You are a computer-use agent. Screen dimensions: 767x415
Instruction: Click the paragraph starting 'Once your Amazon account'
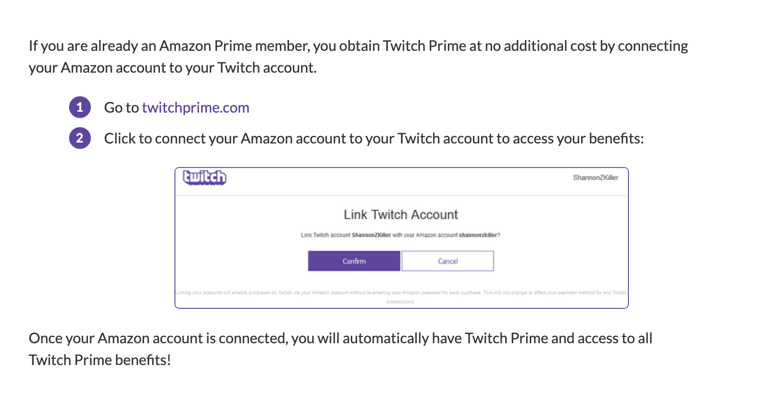pyautogui.click(x=341, y=349)
